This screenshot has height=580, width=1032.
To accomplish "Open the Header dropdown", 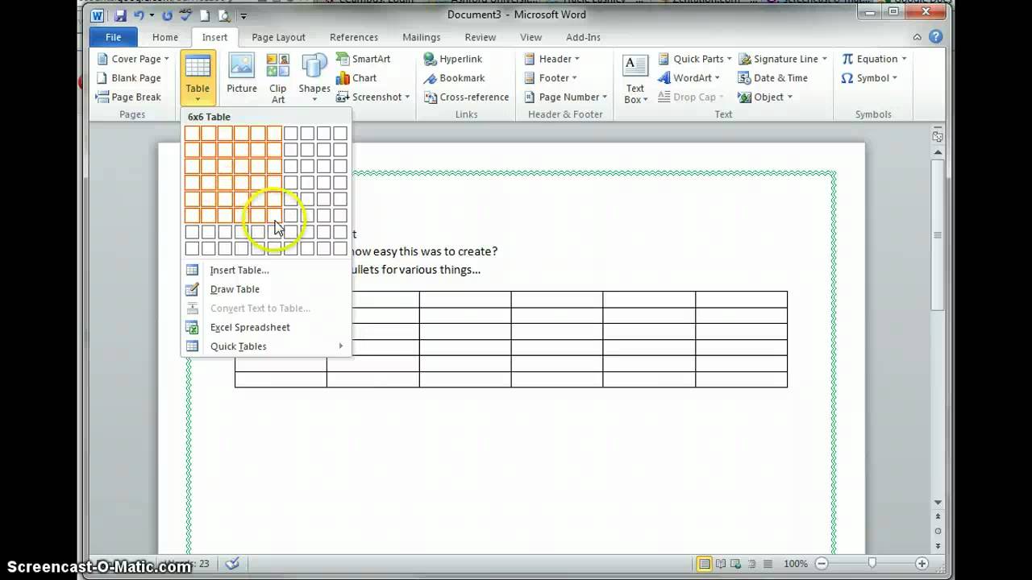I will (552, 59).
